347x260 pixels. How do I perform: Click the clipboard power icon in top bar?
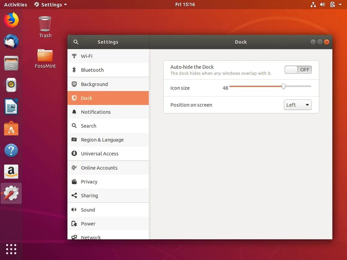[x=332, y=4]
